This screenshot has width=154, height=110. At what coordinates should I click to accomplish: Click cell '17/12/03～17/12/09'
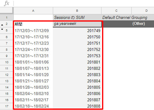[x=33, y=31]
